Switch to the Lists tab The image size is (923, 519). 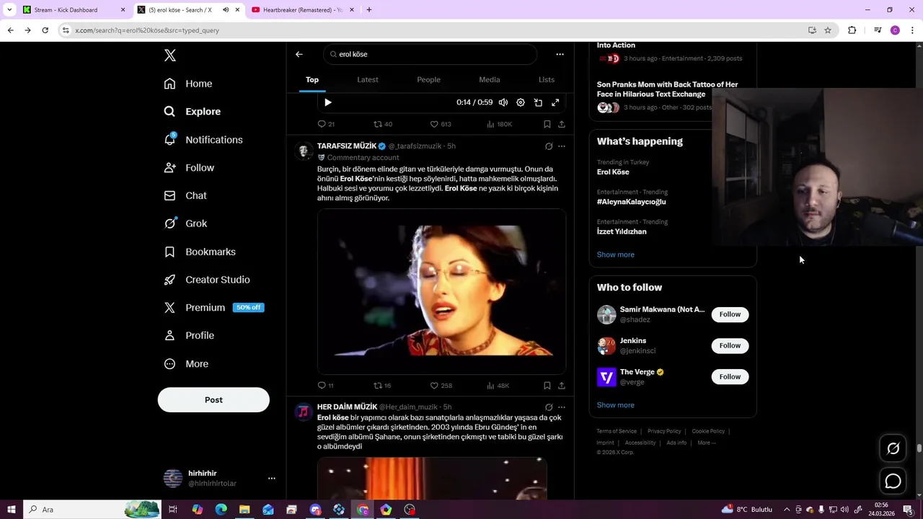pyautogui.click(x=547, y=79)
